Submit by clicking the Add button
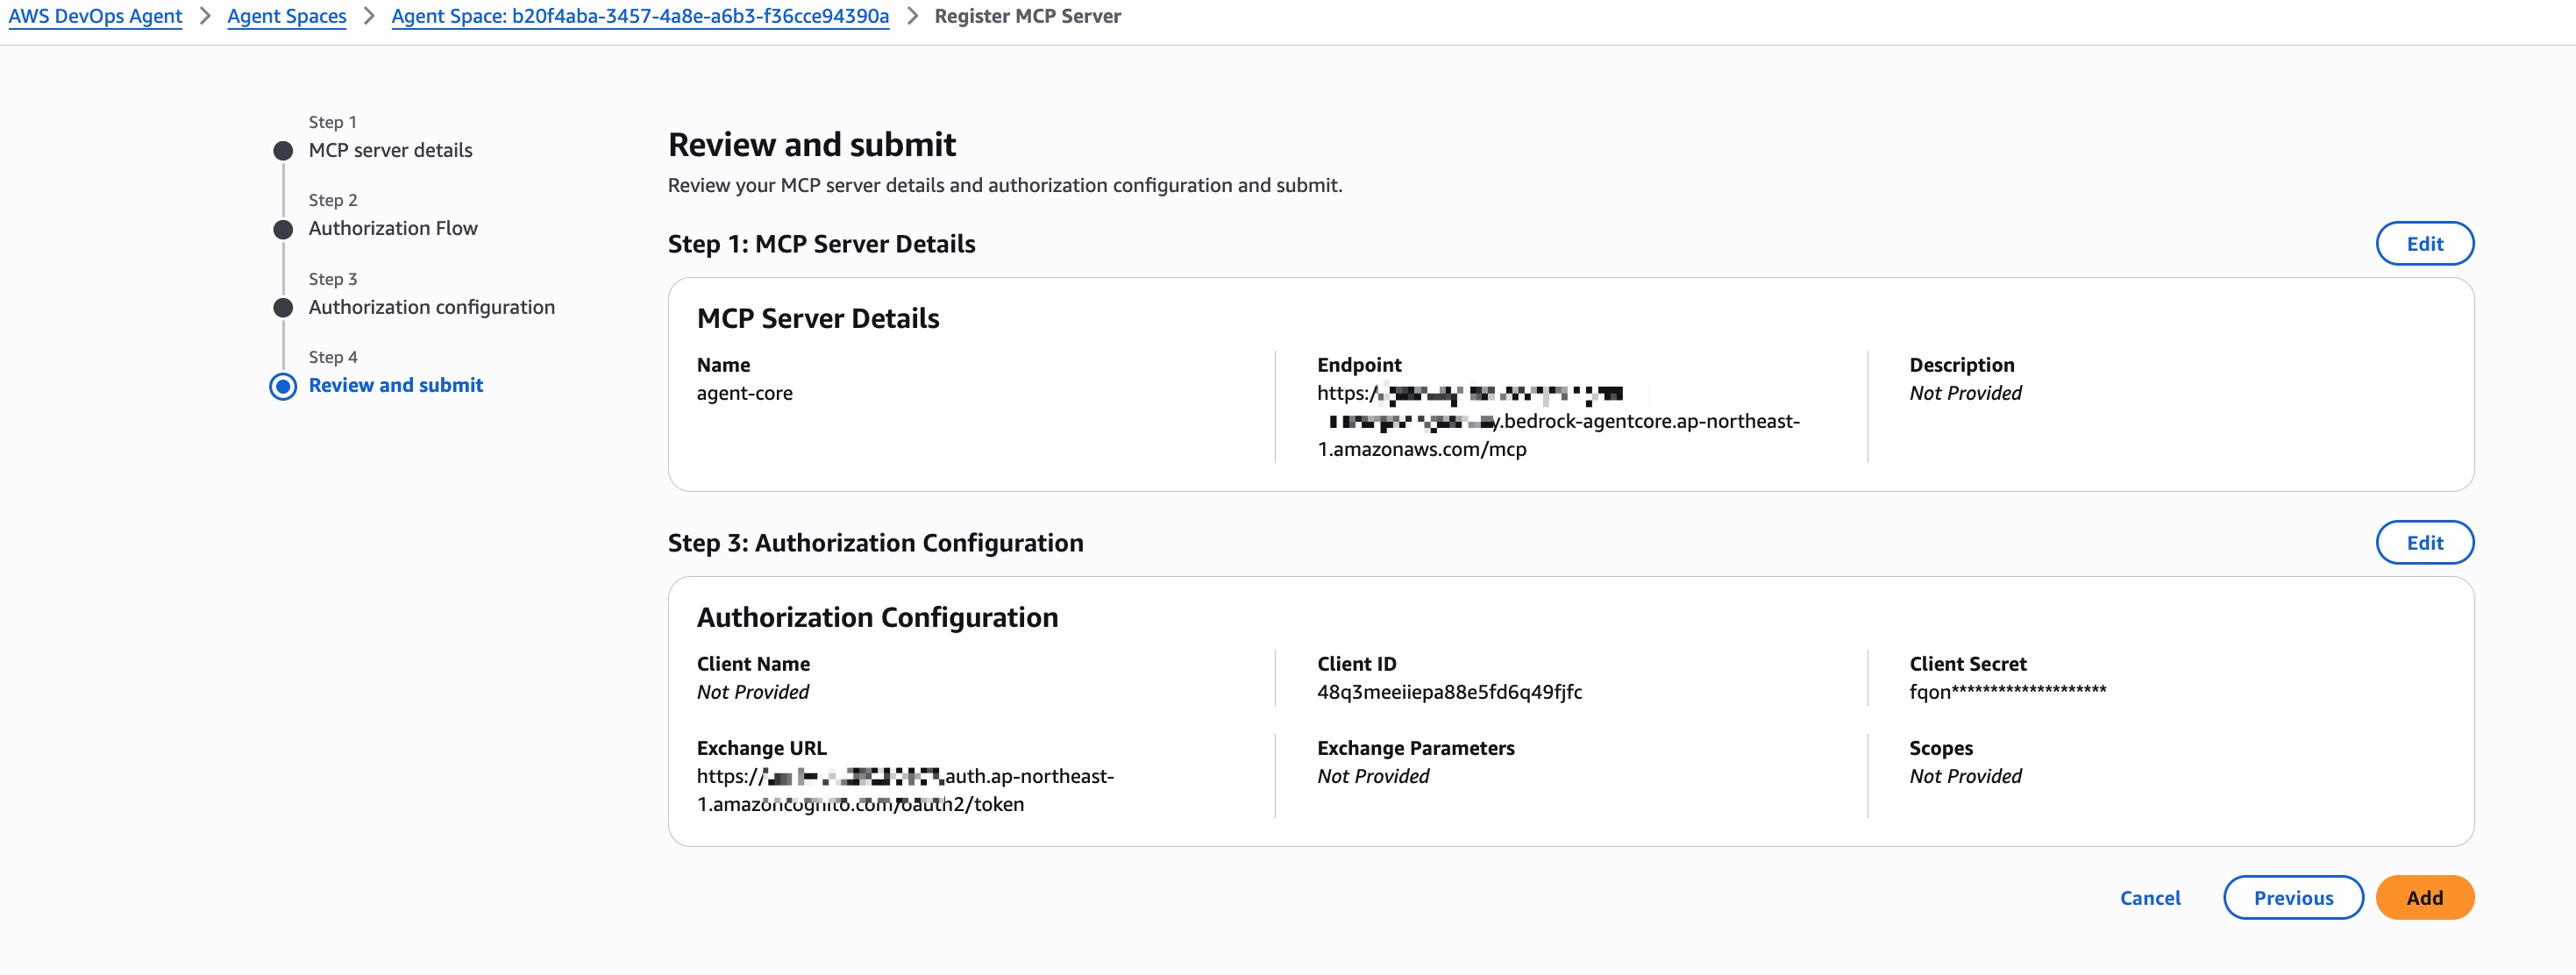 coord(2425,897)
